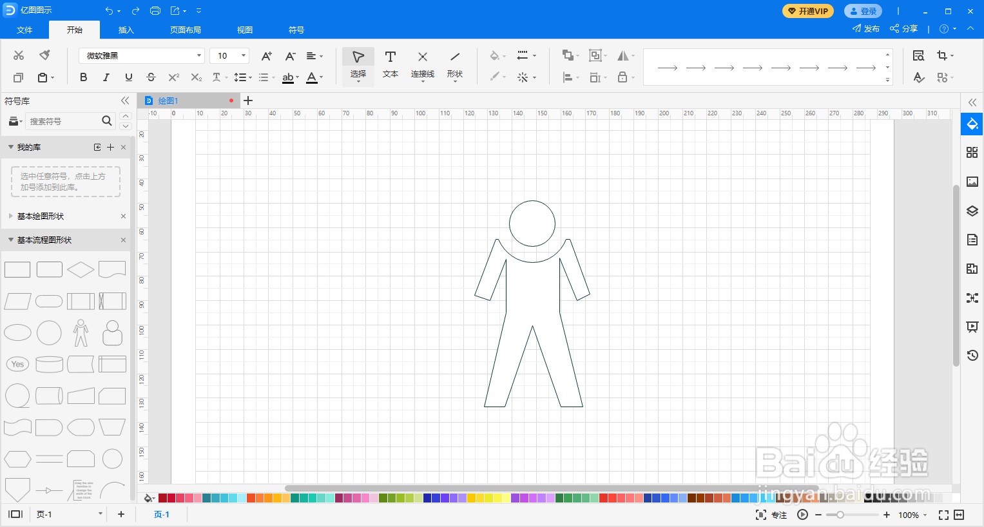The image size is (984, 527).
Task: Open the fill style panel in right sidebar
Action: point(972,124)
